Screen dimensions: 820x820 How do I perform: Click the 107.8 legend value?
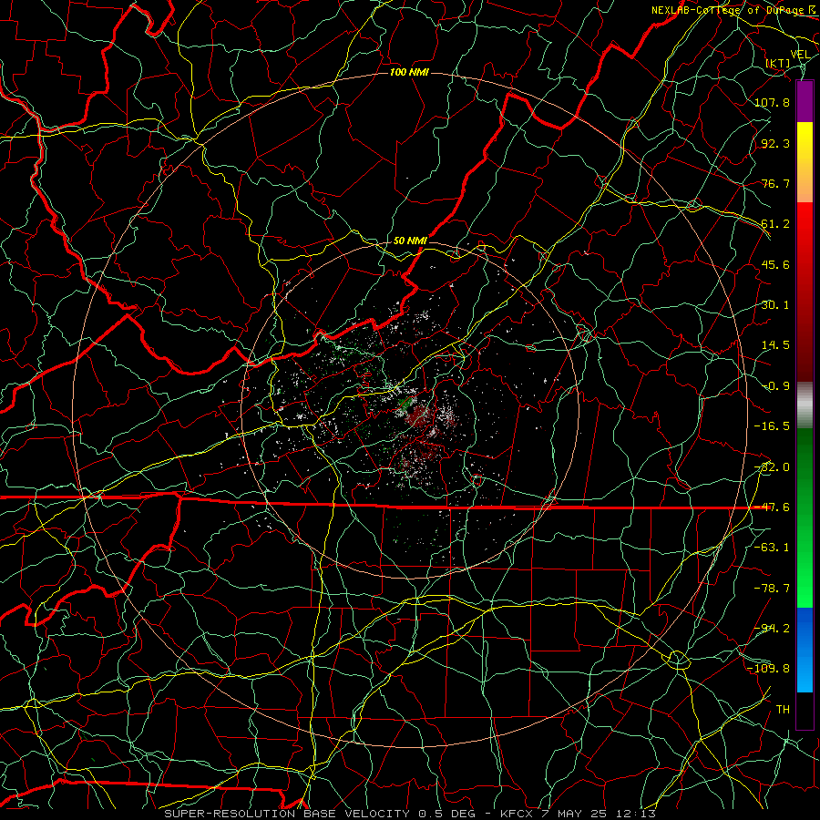773,102
